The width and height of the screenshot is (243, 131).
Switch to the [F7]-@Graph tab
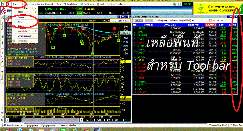click(x=49, y=126)
